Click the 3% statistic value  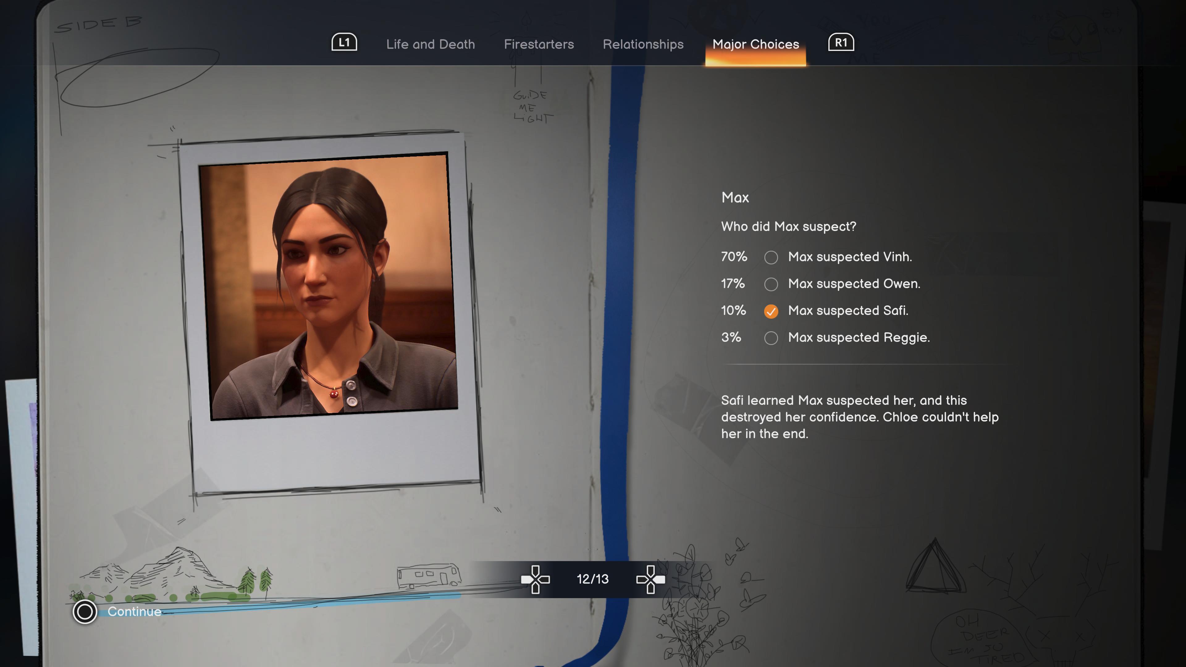[x=731, y=338]
